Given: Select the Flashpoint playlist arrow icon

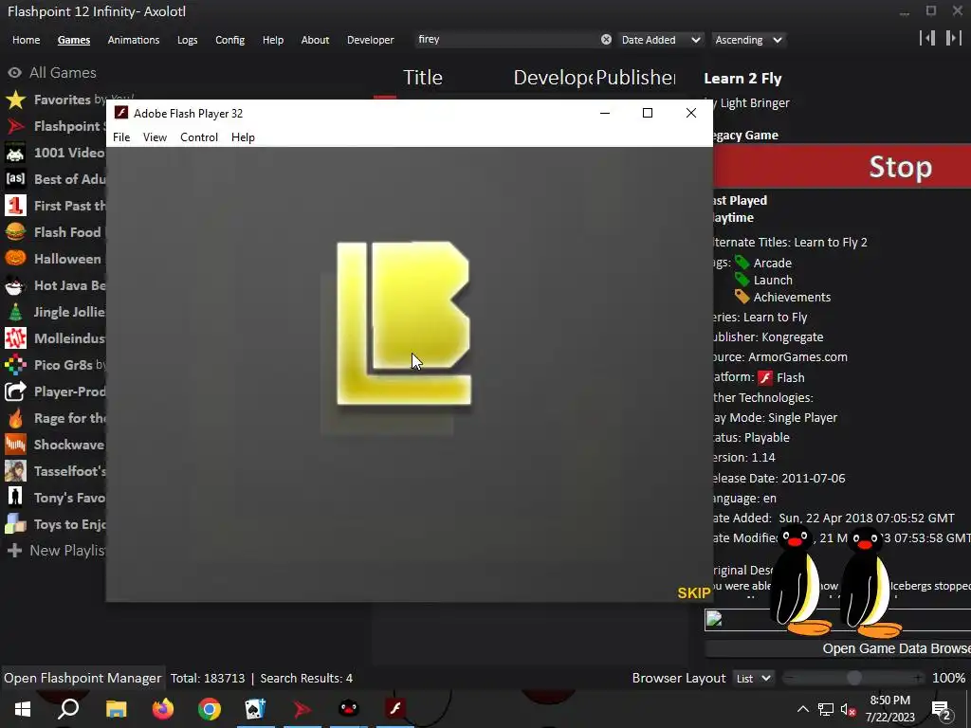Looking at the screenshot, I should pyautogui.click(x=15, y=126).
